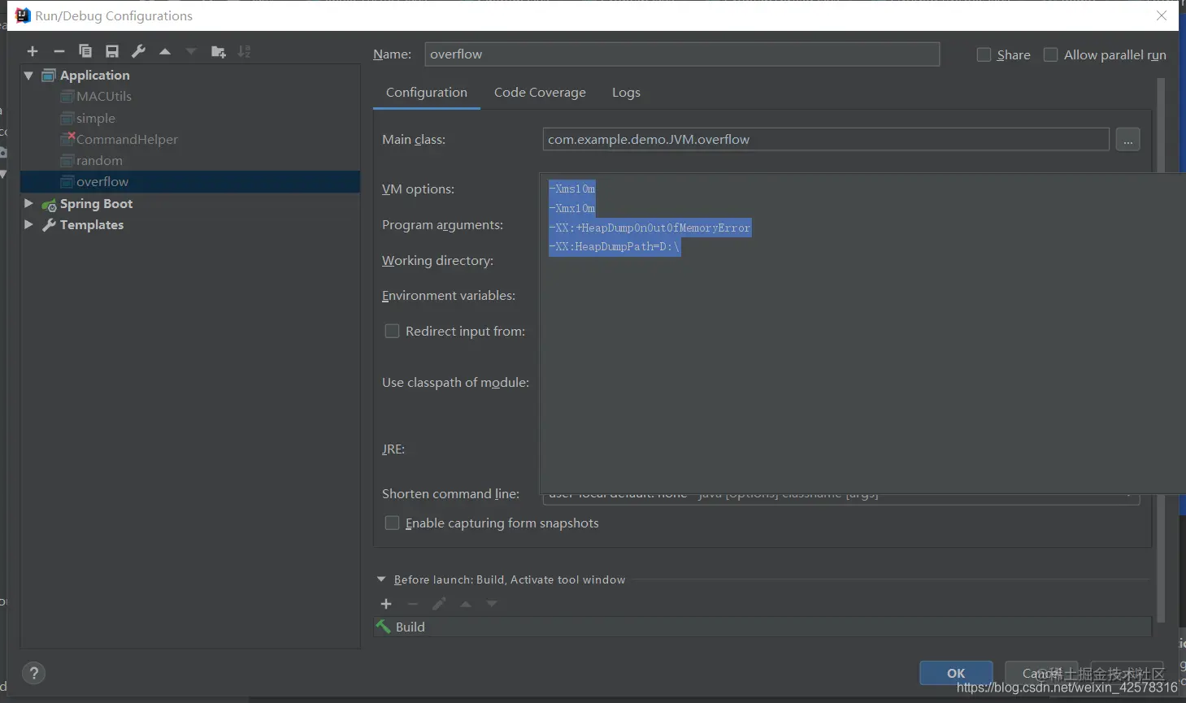The image size is (1186, 703).
Task: Remove the selected before launch task
Action: point(412,604)
